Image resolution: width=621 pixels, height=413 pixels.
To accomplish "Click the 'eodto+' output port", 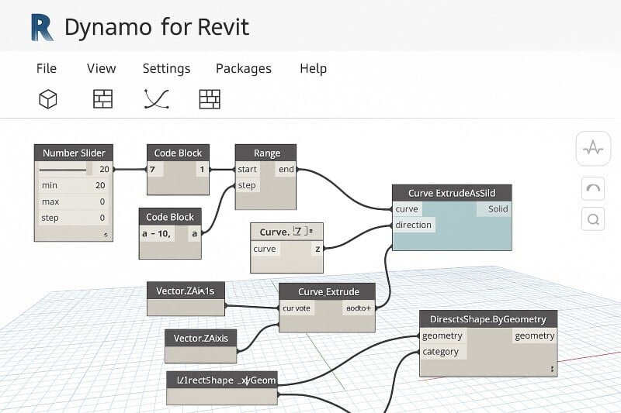I will pos(359,308).
